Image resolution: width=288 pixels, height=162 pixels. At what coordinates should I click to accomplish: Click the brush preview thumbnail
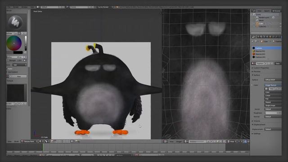click(15, 22)
